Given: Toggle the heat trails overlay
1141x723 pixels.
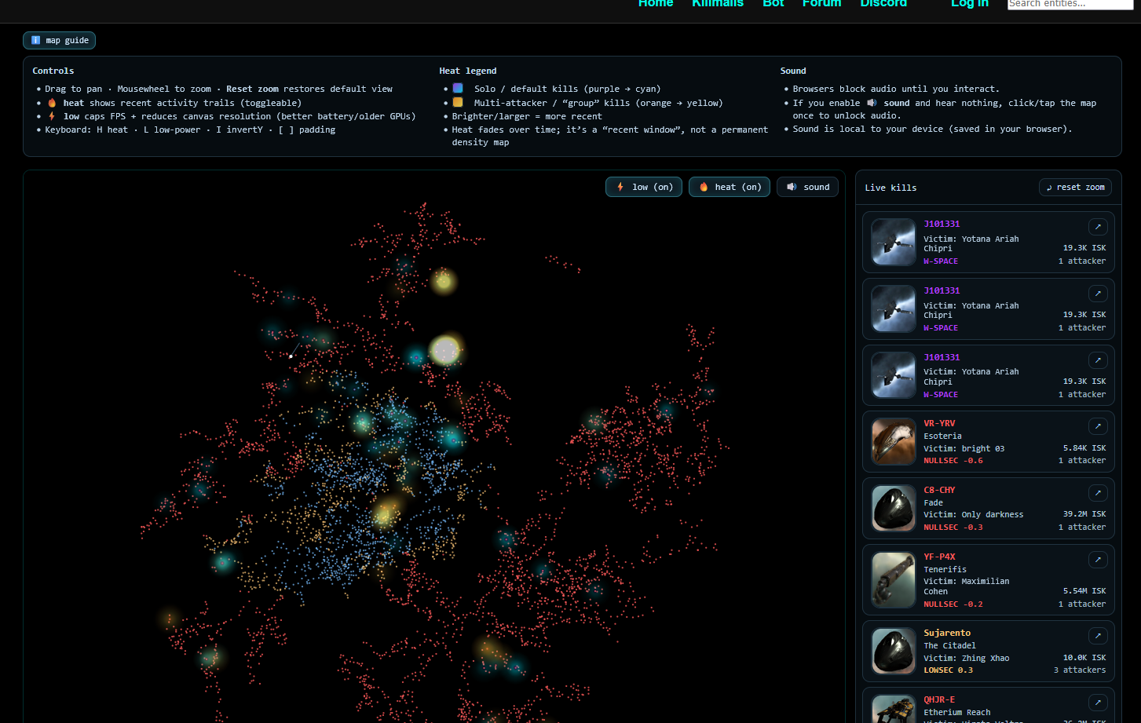Looking at the screenshot, I should [730, 187].
